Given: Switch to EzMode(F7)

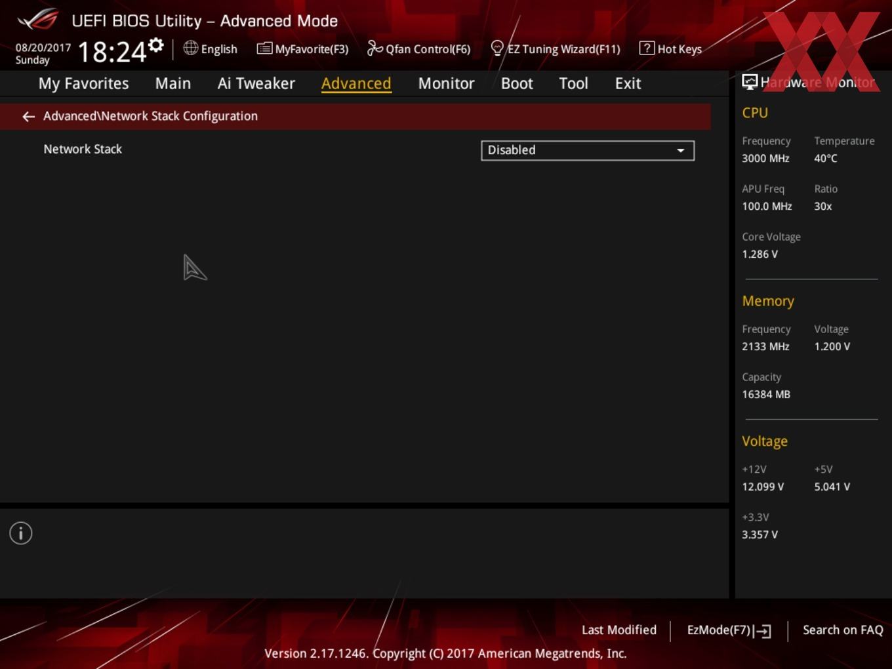Looking at the screenshot, I should tap(719, 630).
